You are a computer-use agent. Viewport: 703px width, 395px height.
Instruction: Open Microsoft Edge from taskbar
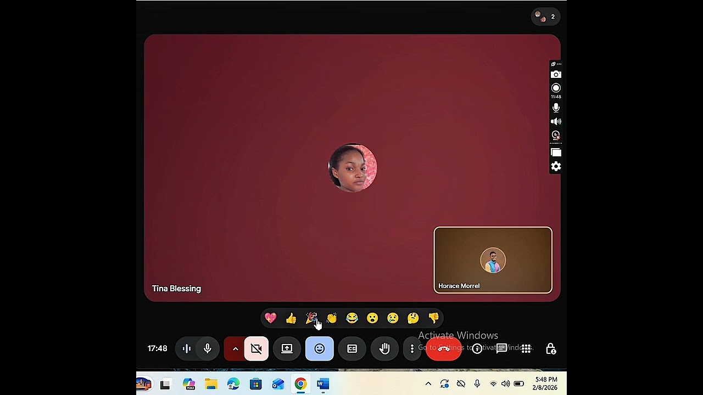(233, 384)
